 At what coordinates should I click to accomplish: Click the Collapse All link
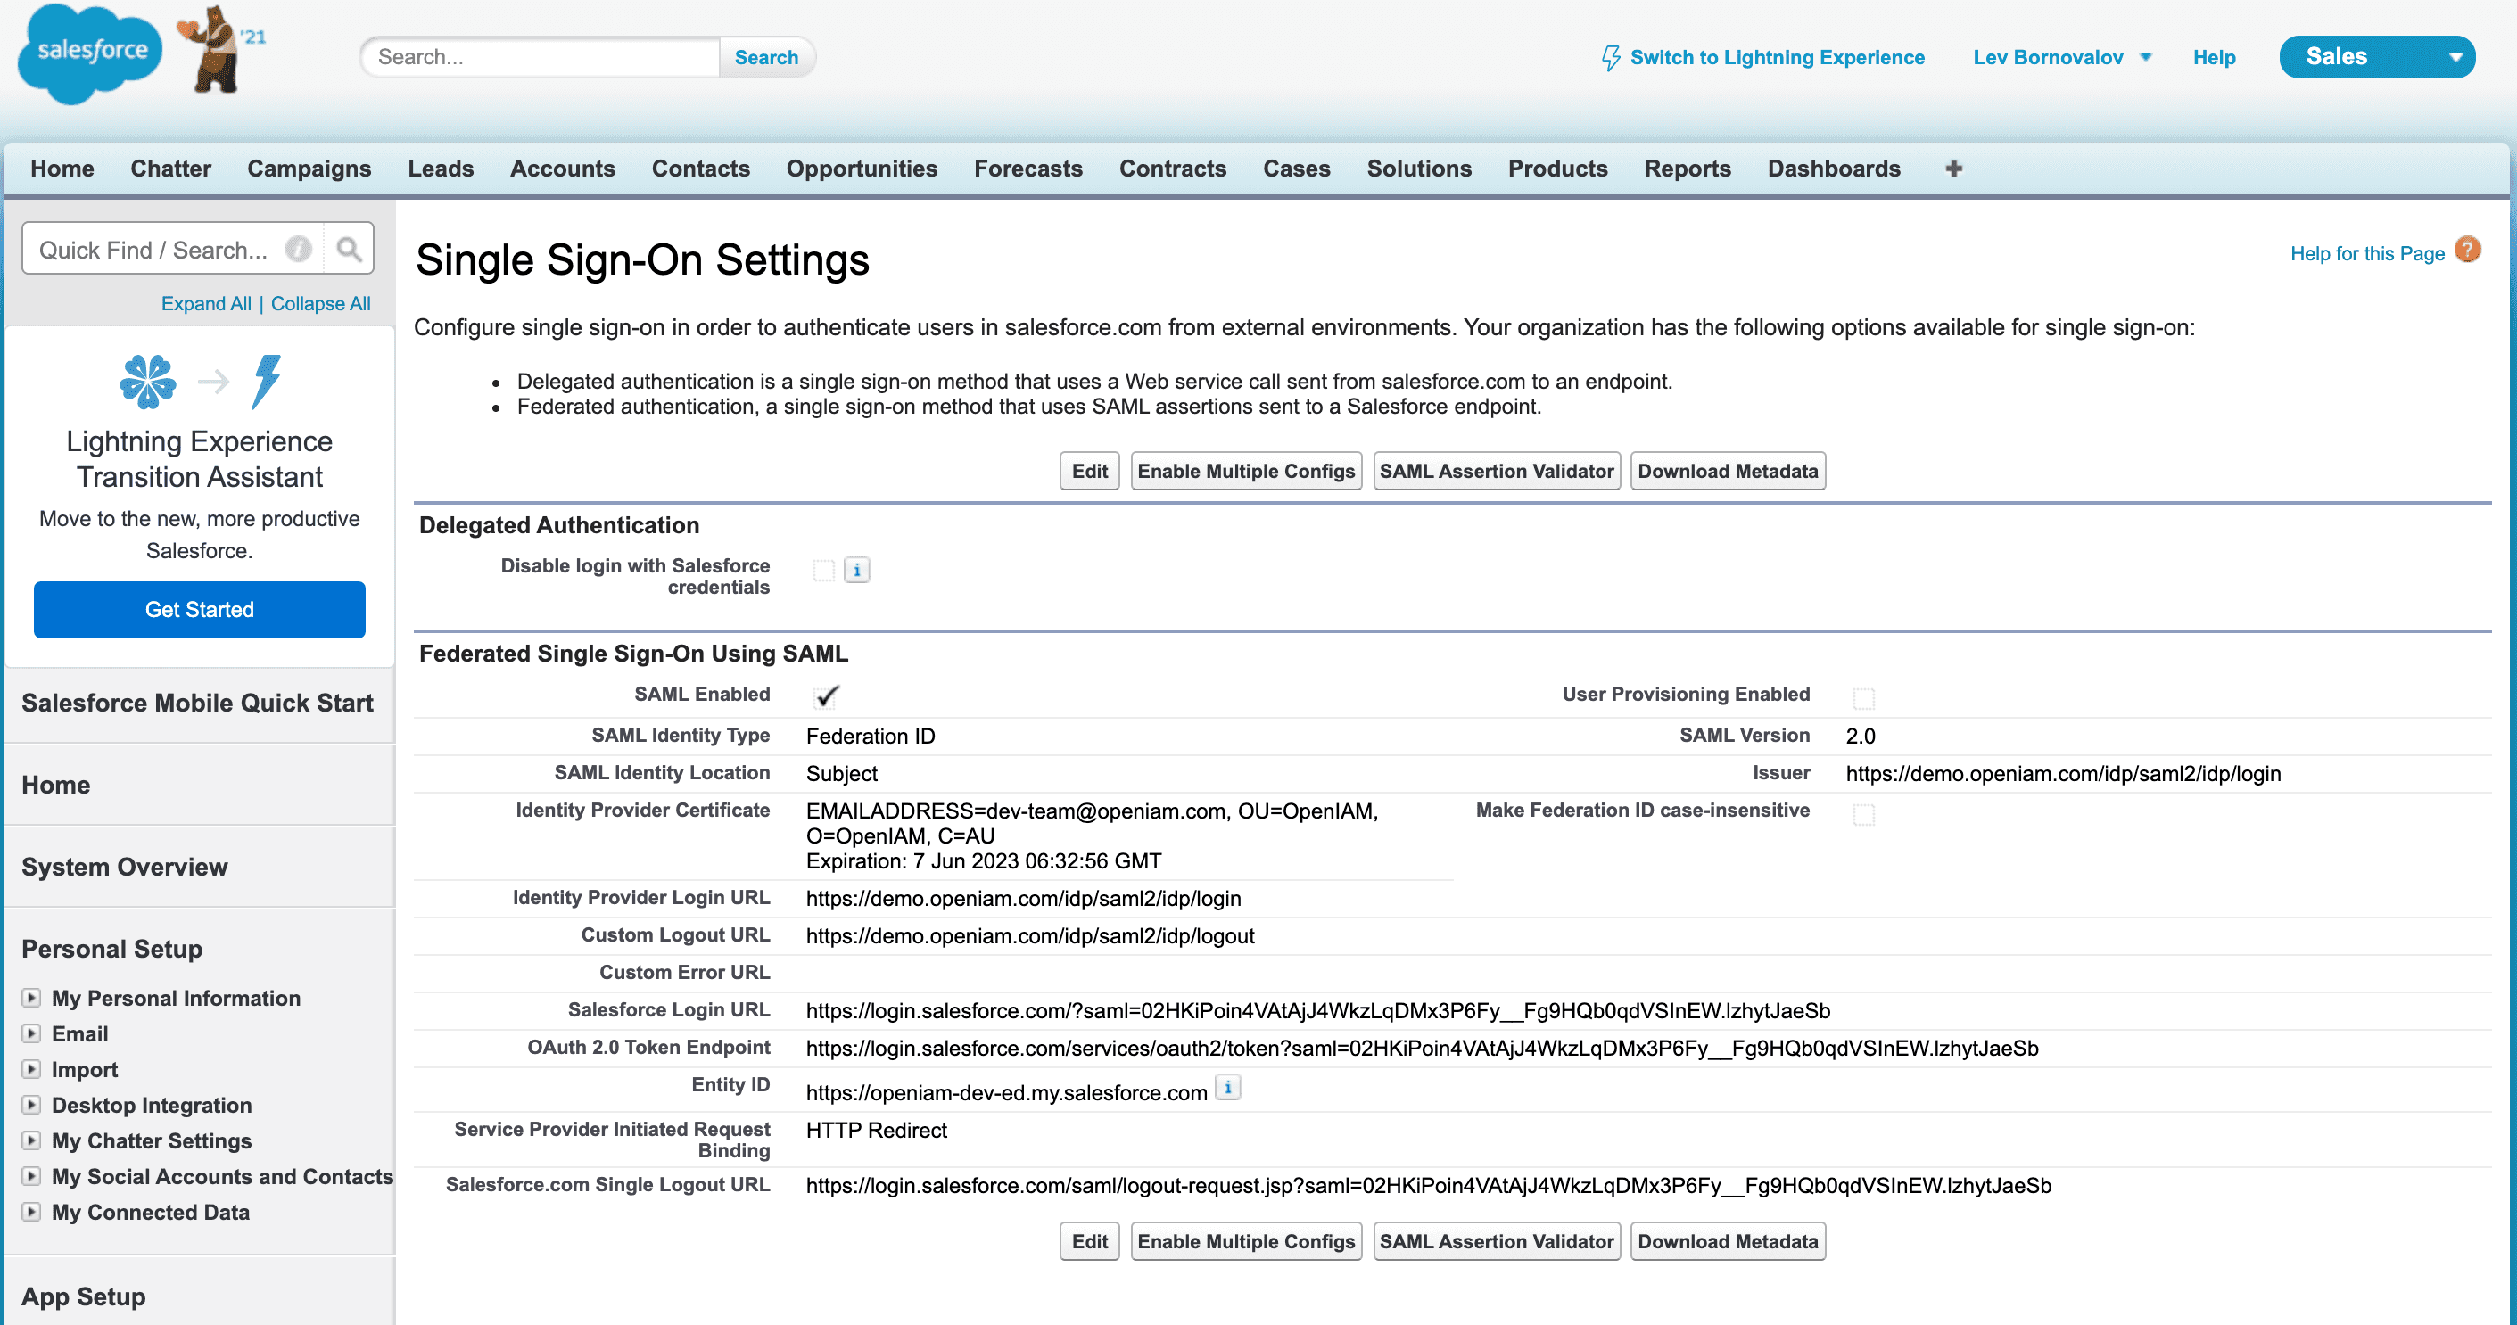tap(320, 303)
